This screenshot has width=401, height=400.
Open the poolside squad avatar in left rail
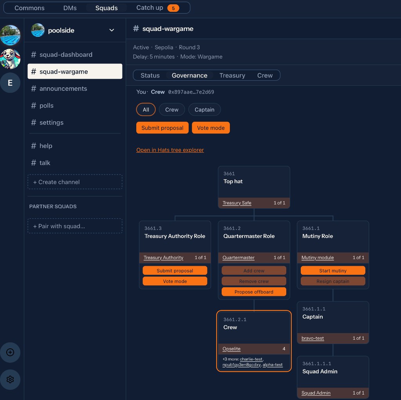pos(10,35)
